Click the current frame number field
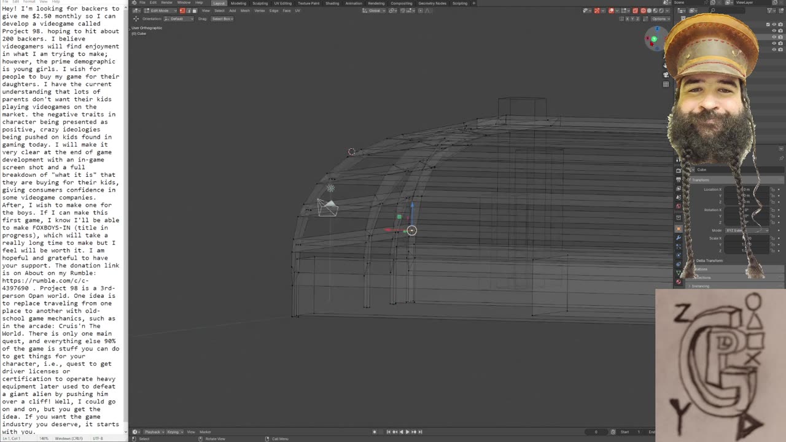The width and height of the screenshot is (786, 442). [x=596, y=432]
